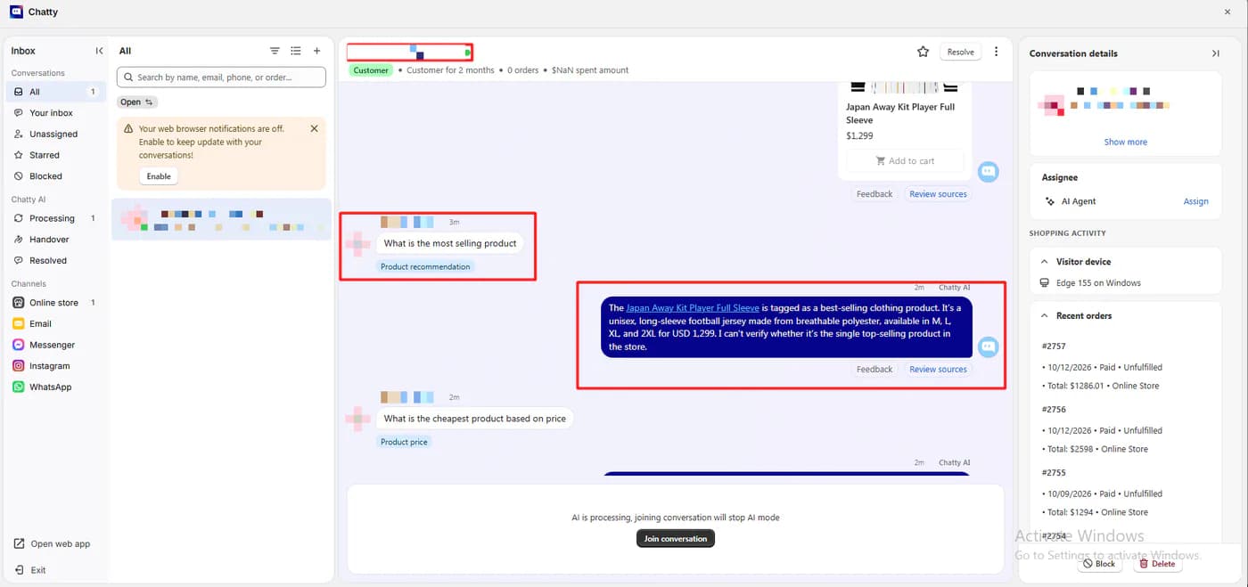Select the conversation in the list

click(221, 219)
